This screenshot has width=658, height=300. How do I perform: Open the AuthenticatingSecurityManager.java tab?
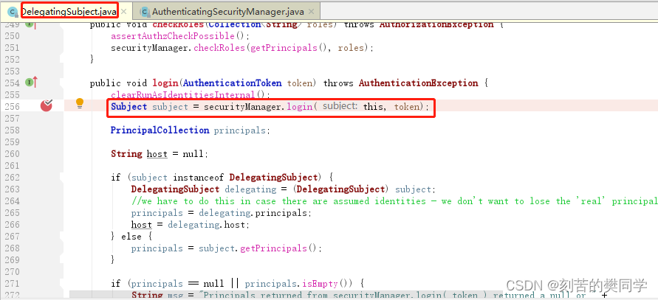pos(228,11)
